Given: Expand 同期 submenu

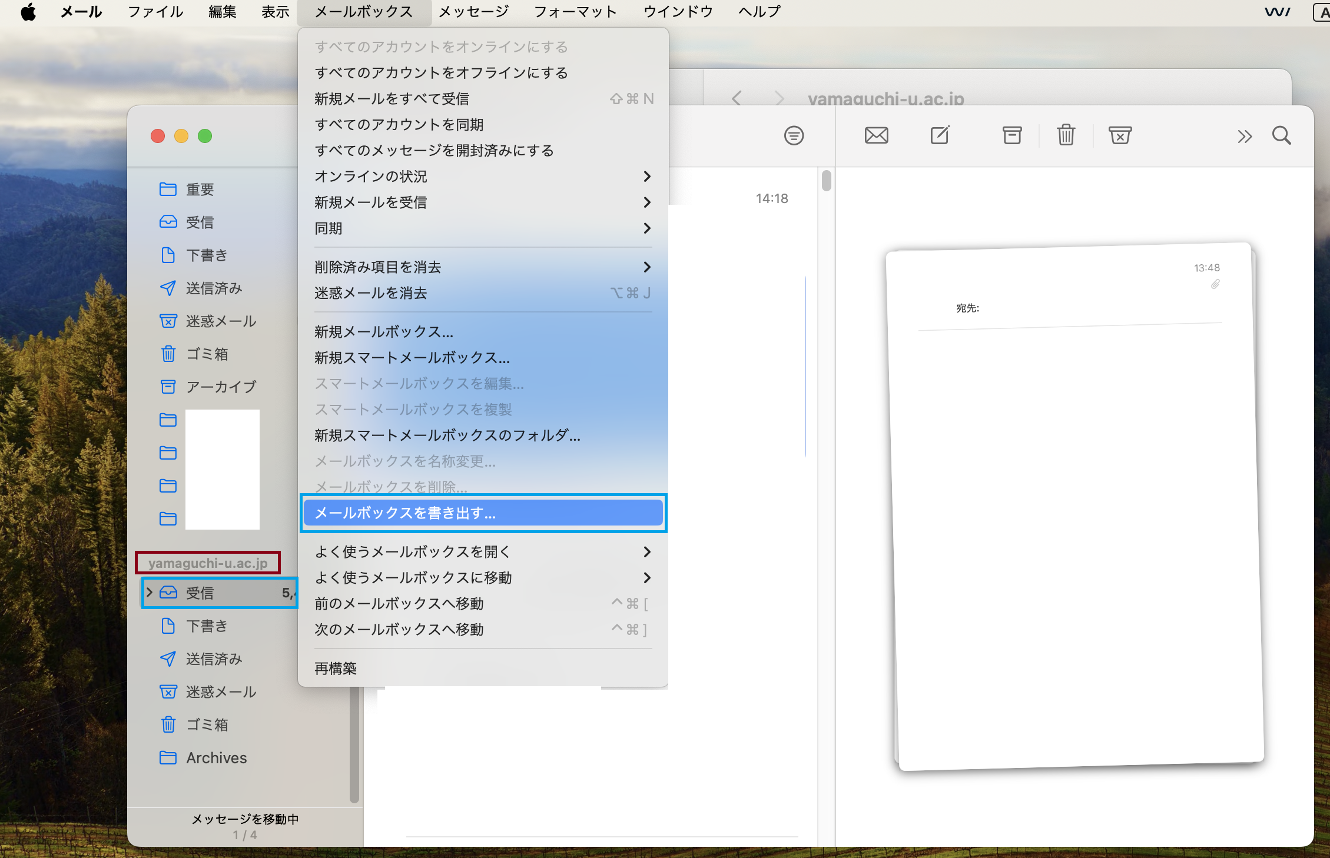Looking at the screenshot, I should click(x=483, y=228).
